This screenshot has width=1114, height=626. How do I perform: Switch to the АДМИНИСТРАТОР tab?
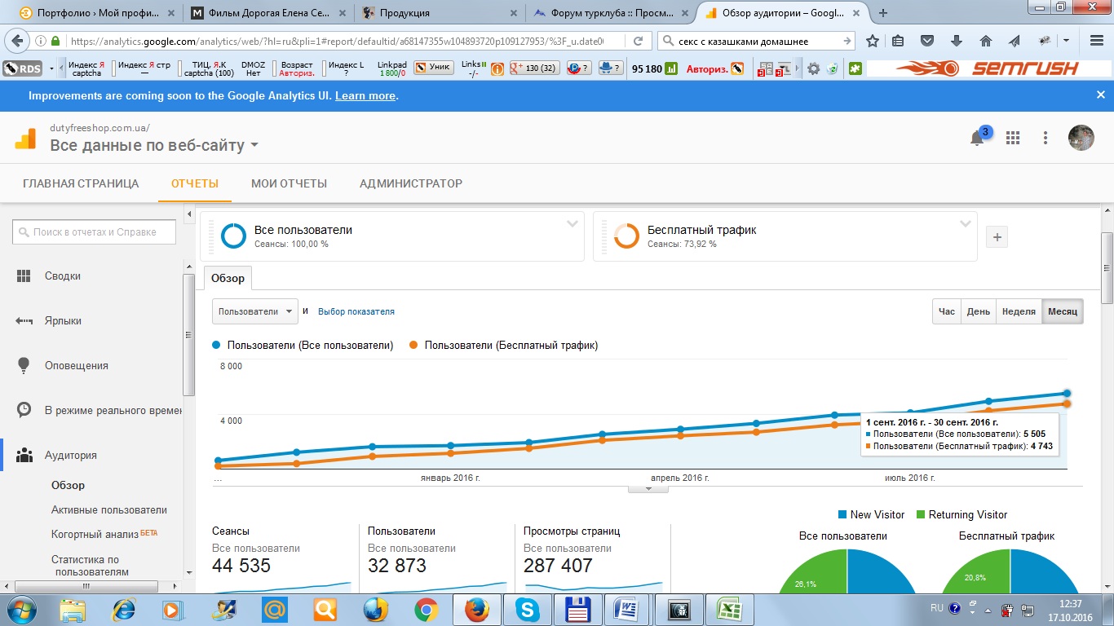click(411, 183)
